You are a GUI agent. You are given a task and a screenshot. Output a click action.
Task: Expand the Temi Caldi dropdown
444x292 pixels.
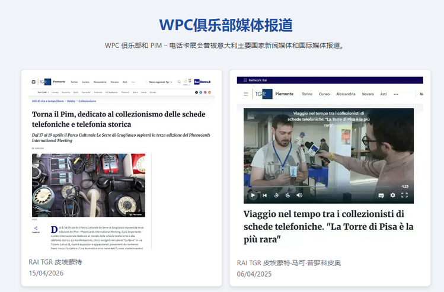point(43,92)
